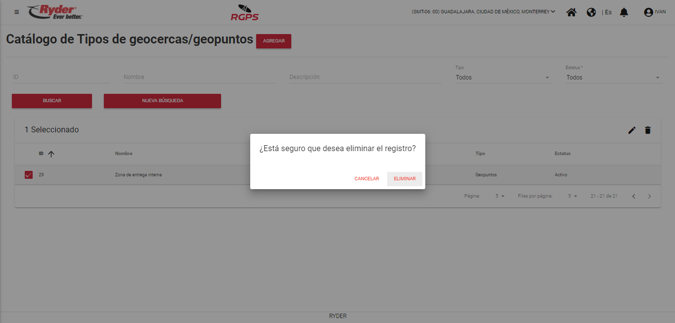Sort by the ID column arrow
Screen dimensions: 675x323
51,154
